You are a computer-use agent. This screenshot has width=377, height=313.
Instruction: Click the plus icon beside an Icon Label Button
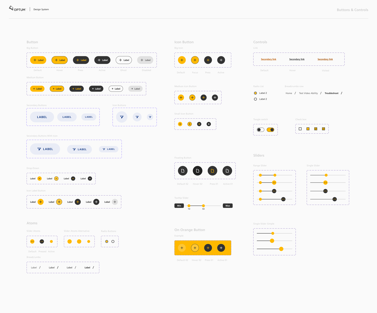click(x=40, y=202)
